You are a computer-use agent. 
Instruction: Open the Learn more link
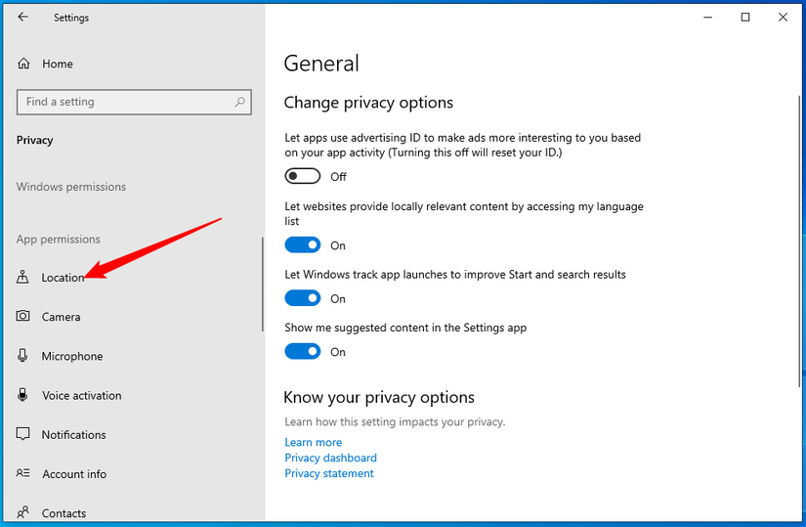click(x=314, y=442)
